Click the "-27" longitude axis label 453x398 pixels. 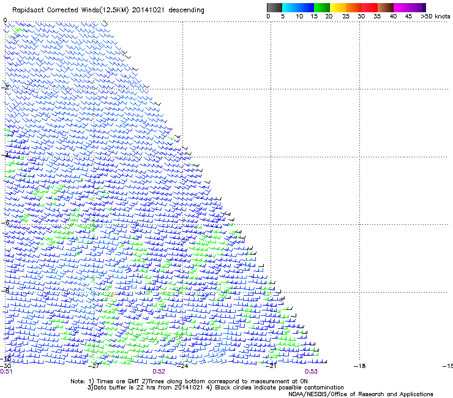95,366
